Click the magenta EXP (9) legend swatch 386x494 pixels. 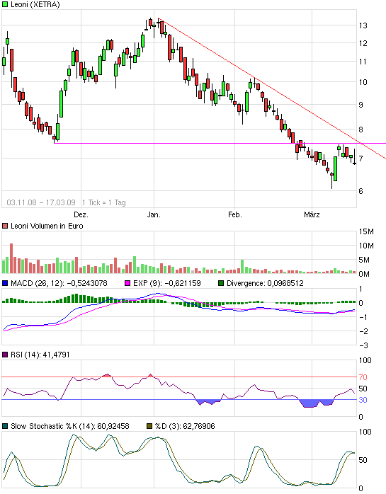tap(127, 283)
